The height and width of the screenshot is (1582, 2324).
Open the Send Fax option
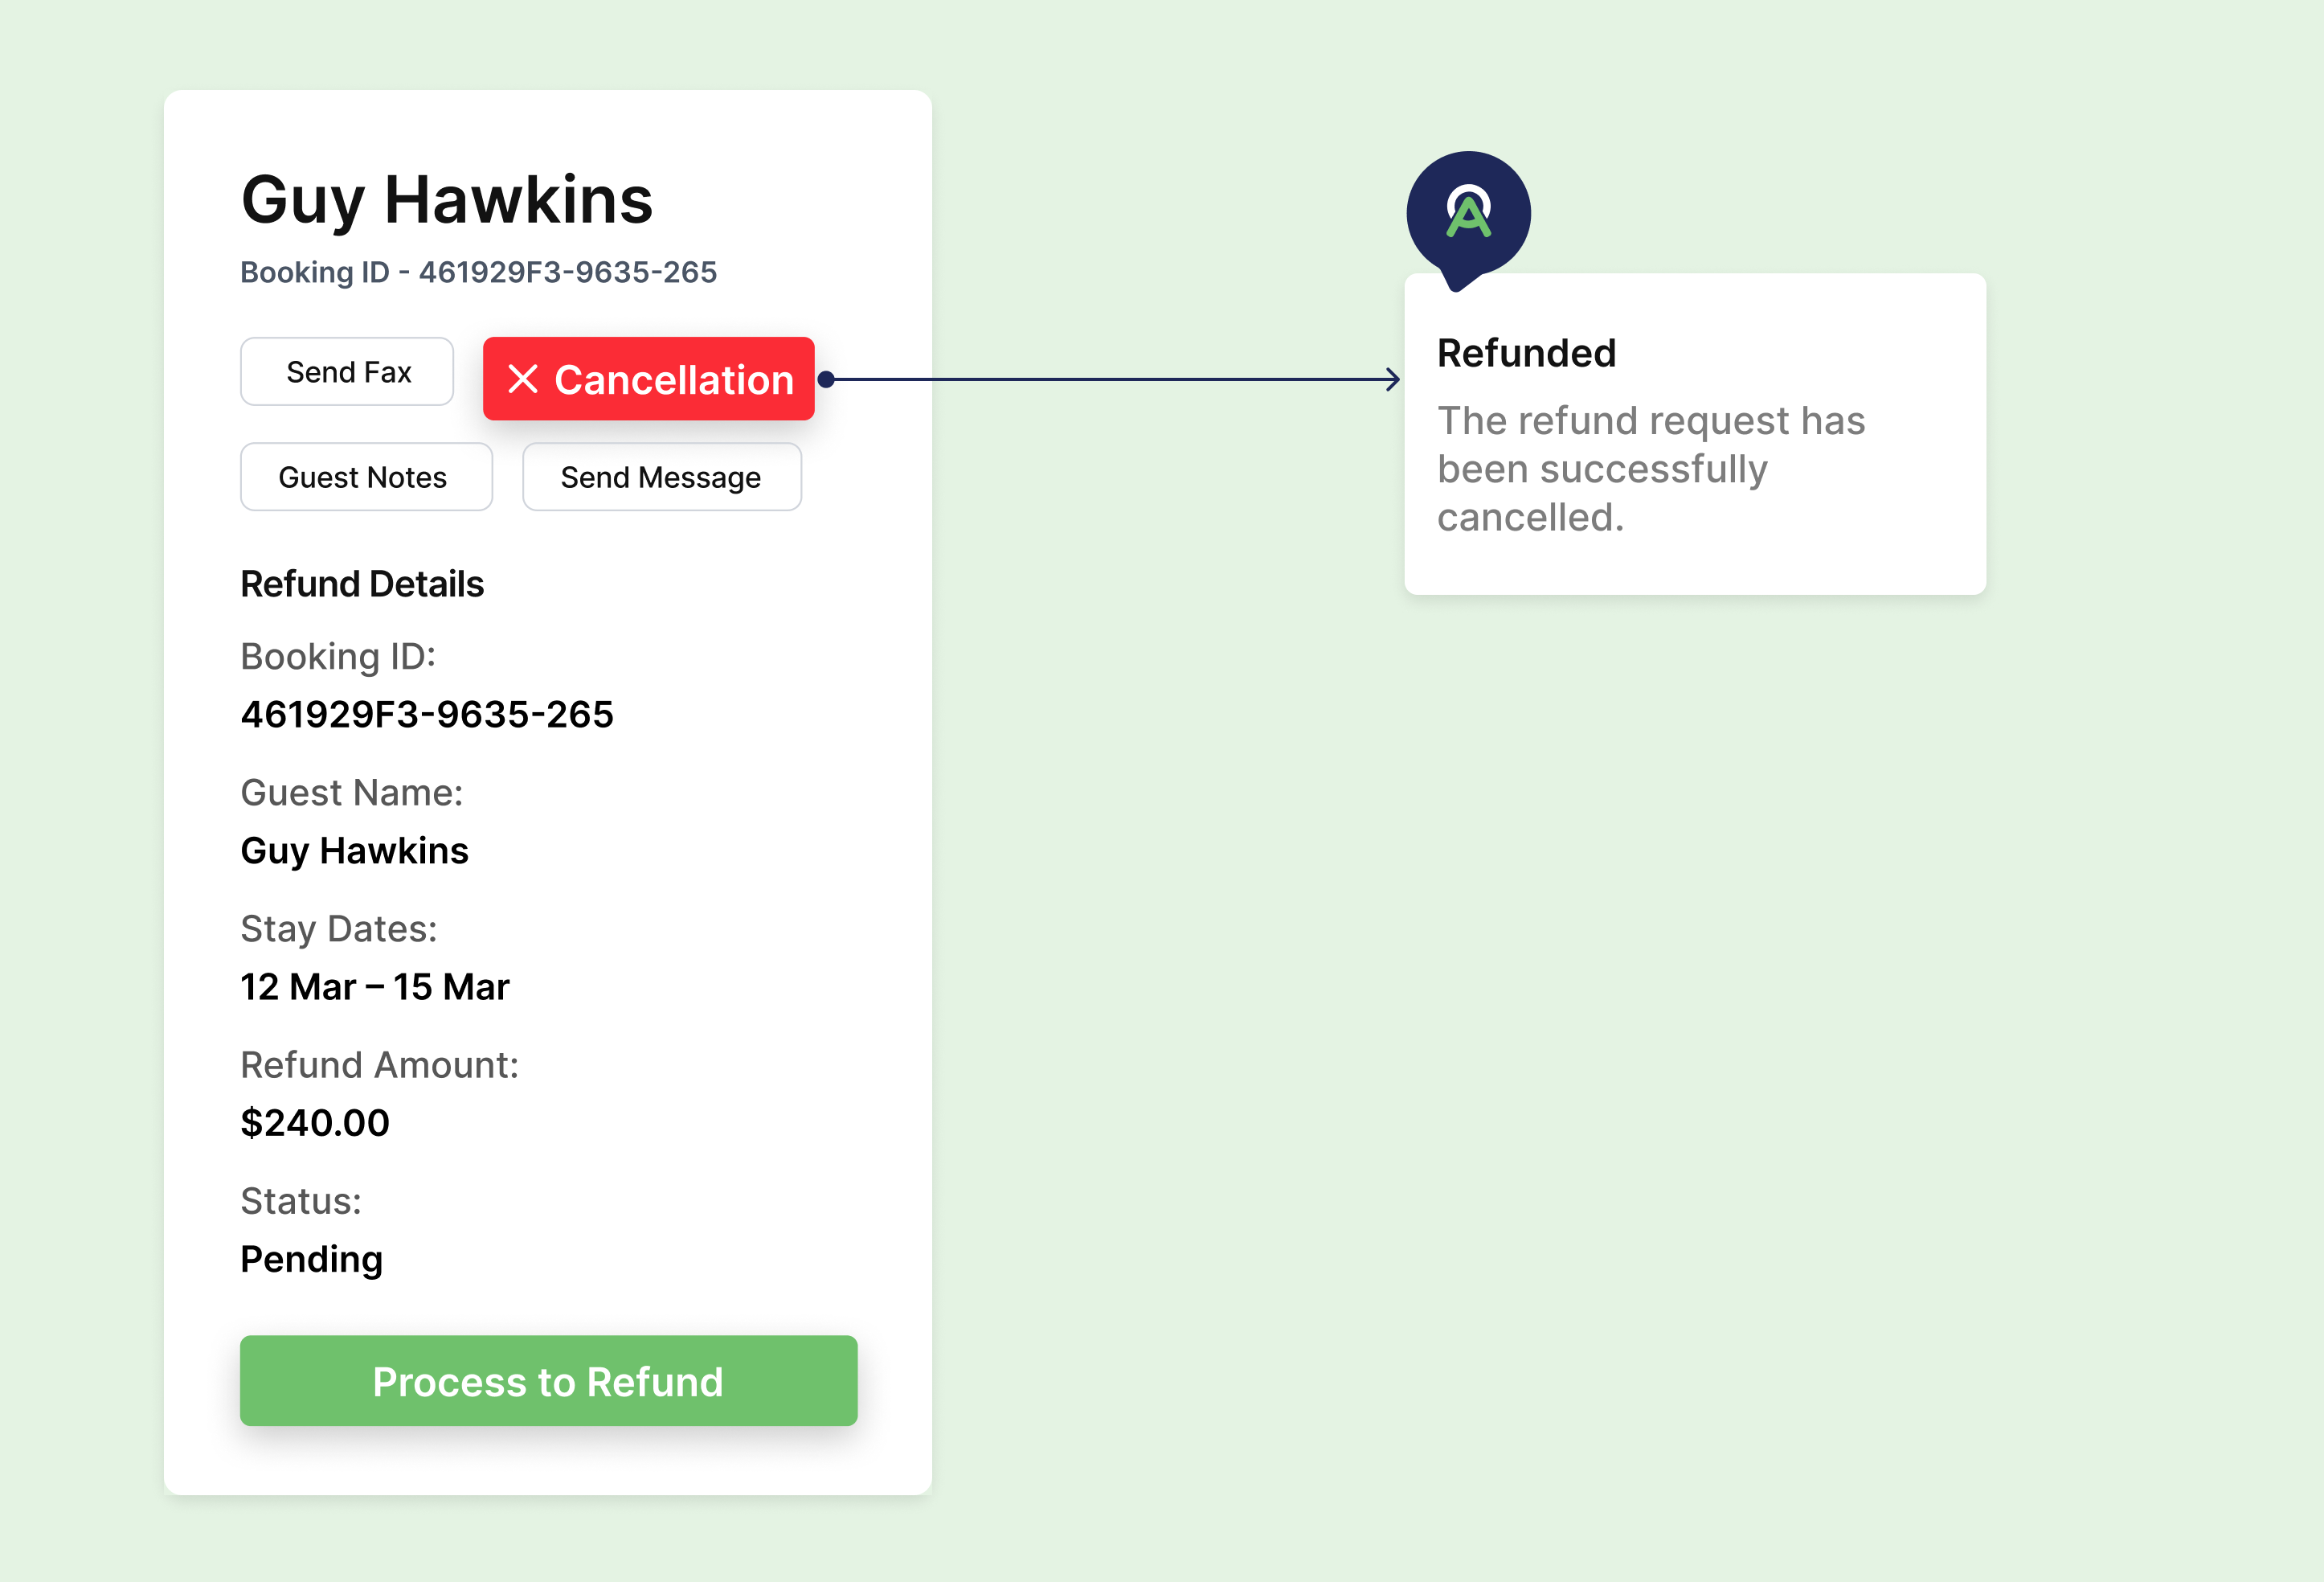[x=347, y=371]
